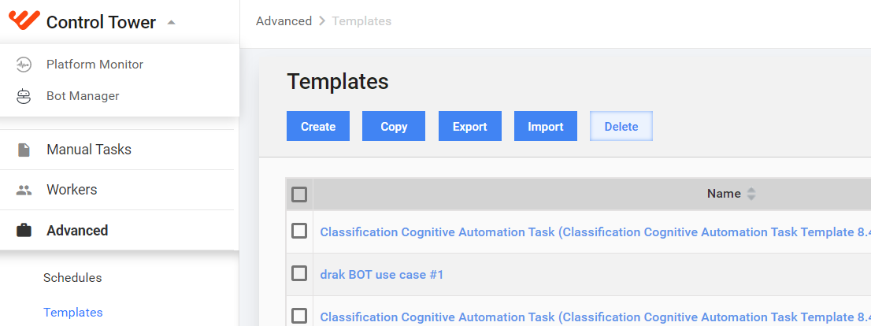Click the Export button
Image resolution: width=871 pixels, height=326 pixels.
pyautogui.click(x=470, y=126)
